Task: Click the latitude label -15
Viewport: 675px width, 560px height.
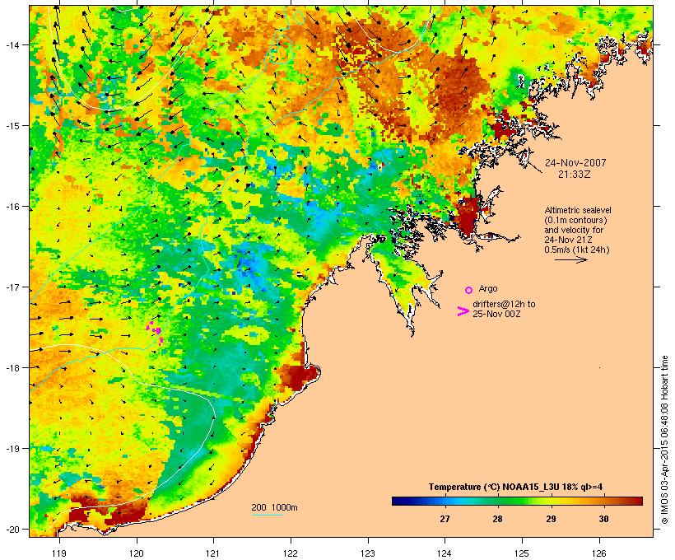Action: (12, 126)
